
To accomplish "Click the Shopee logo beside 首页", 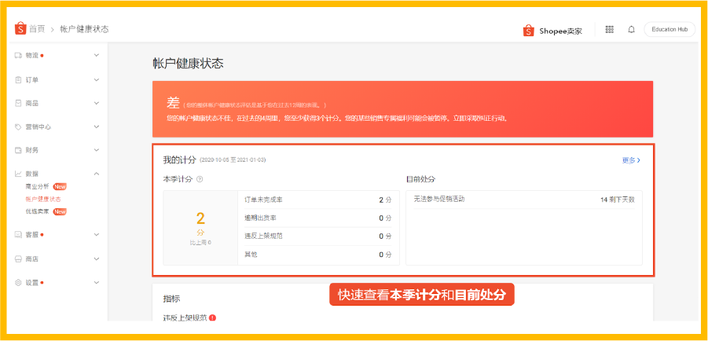I will pyautogui.click(x=20, y=28).
